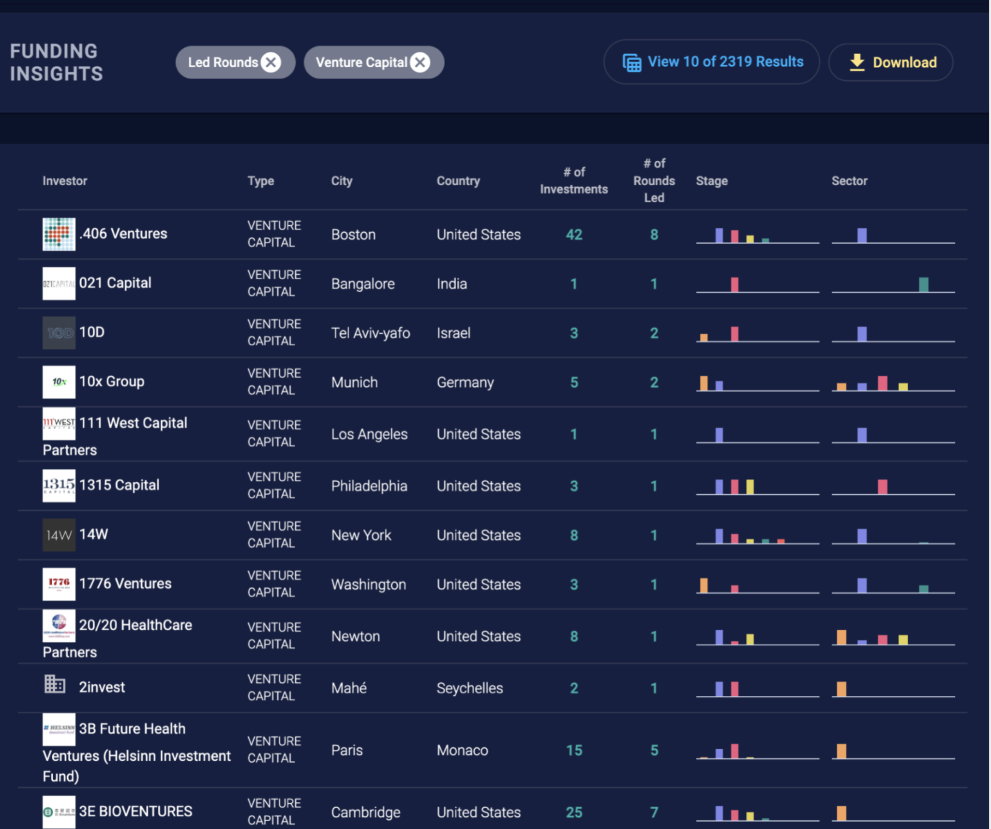Viewport: 991px width, 829px height.
Task: Click the table icon beside View Results
Action: (x=632, y=63)
